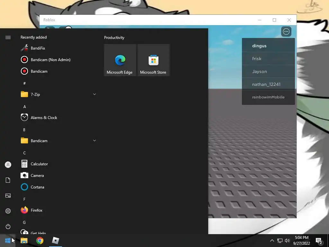Screen dimensions: 329x247
Task: Click the letter C section header
Action: click(24, 153)
